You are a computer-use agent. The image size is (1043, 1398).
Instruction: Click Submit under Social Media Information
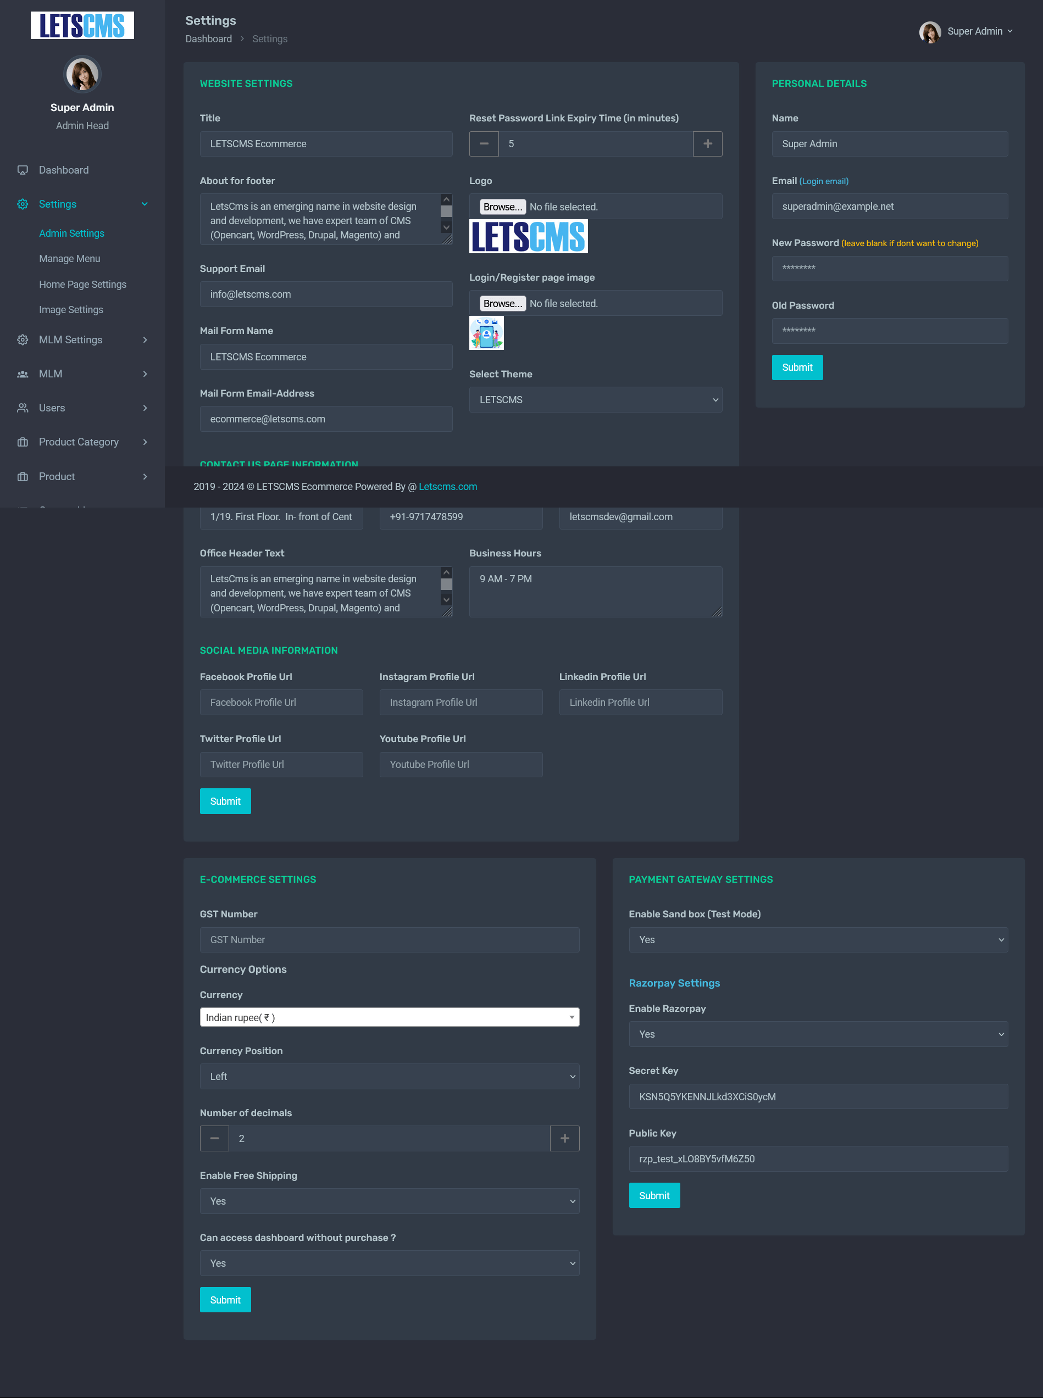tap(225, 801)
